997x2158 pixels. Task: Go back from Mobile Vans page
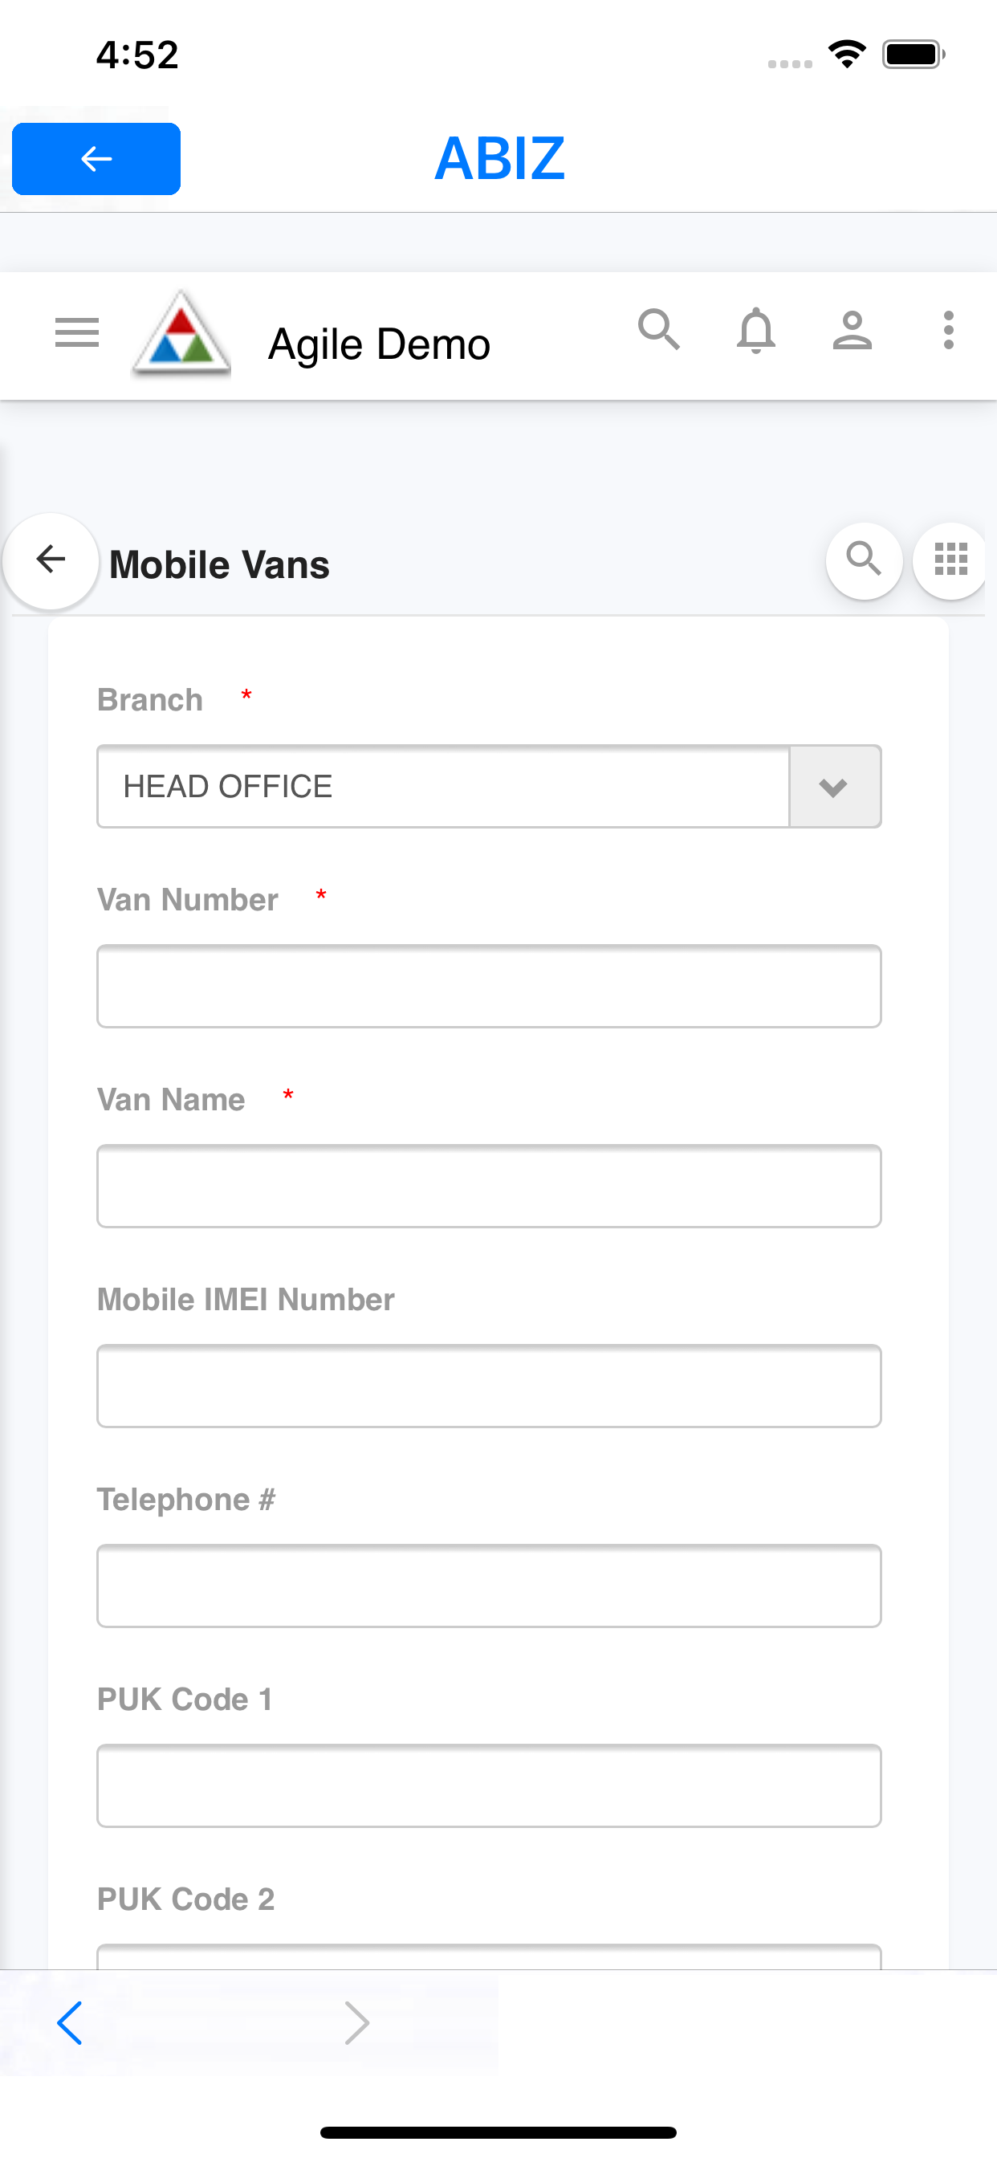pos(51,560)
